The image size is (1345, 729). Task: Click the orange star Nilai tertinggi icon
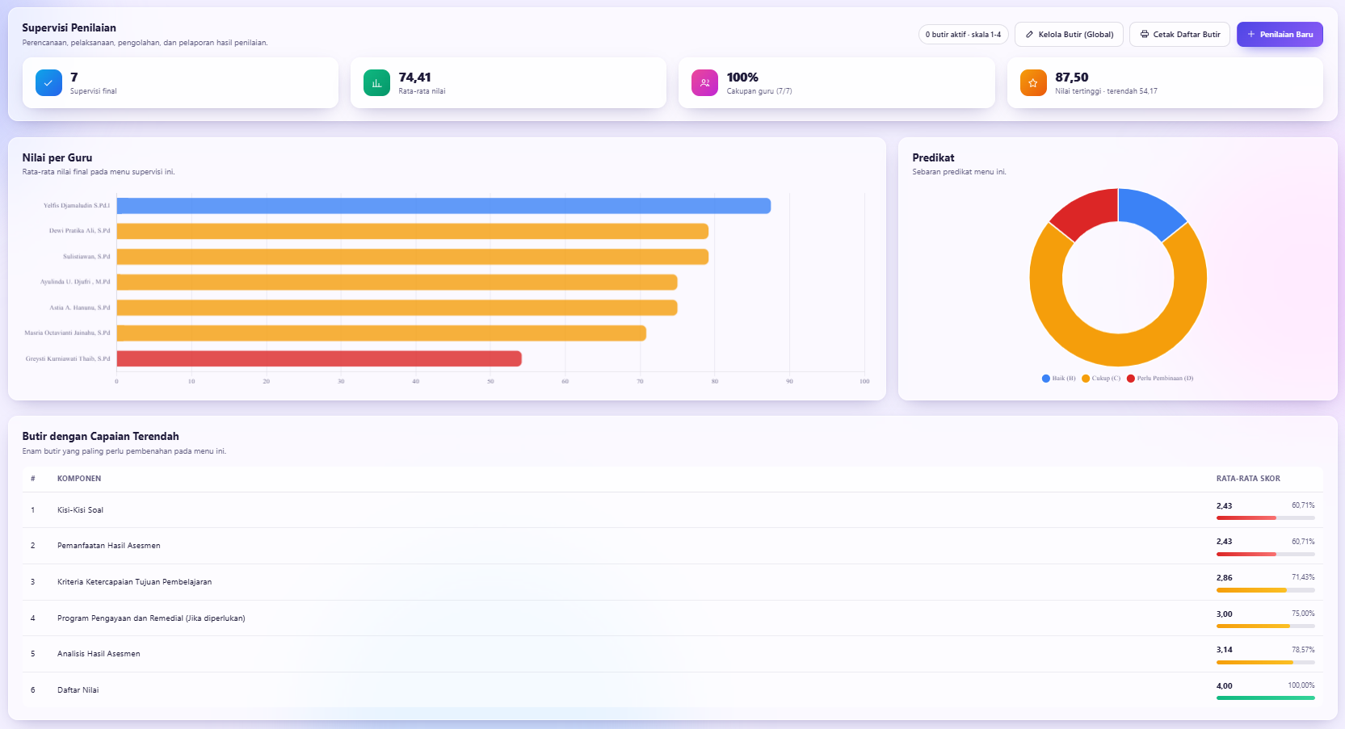(x=1033, y=82)
